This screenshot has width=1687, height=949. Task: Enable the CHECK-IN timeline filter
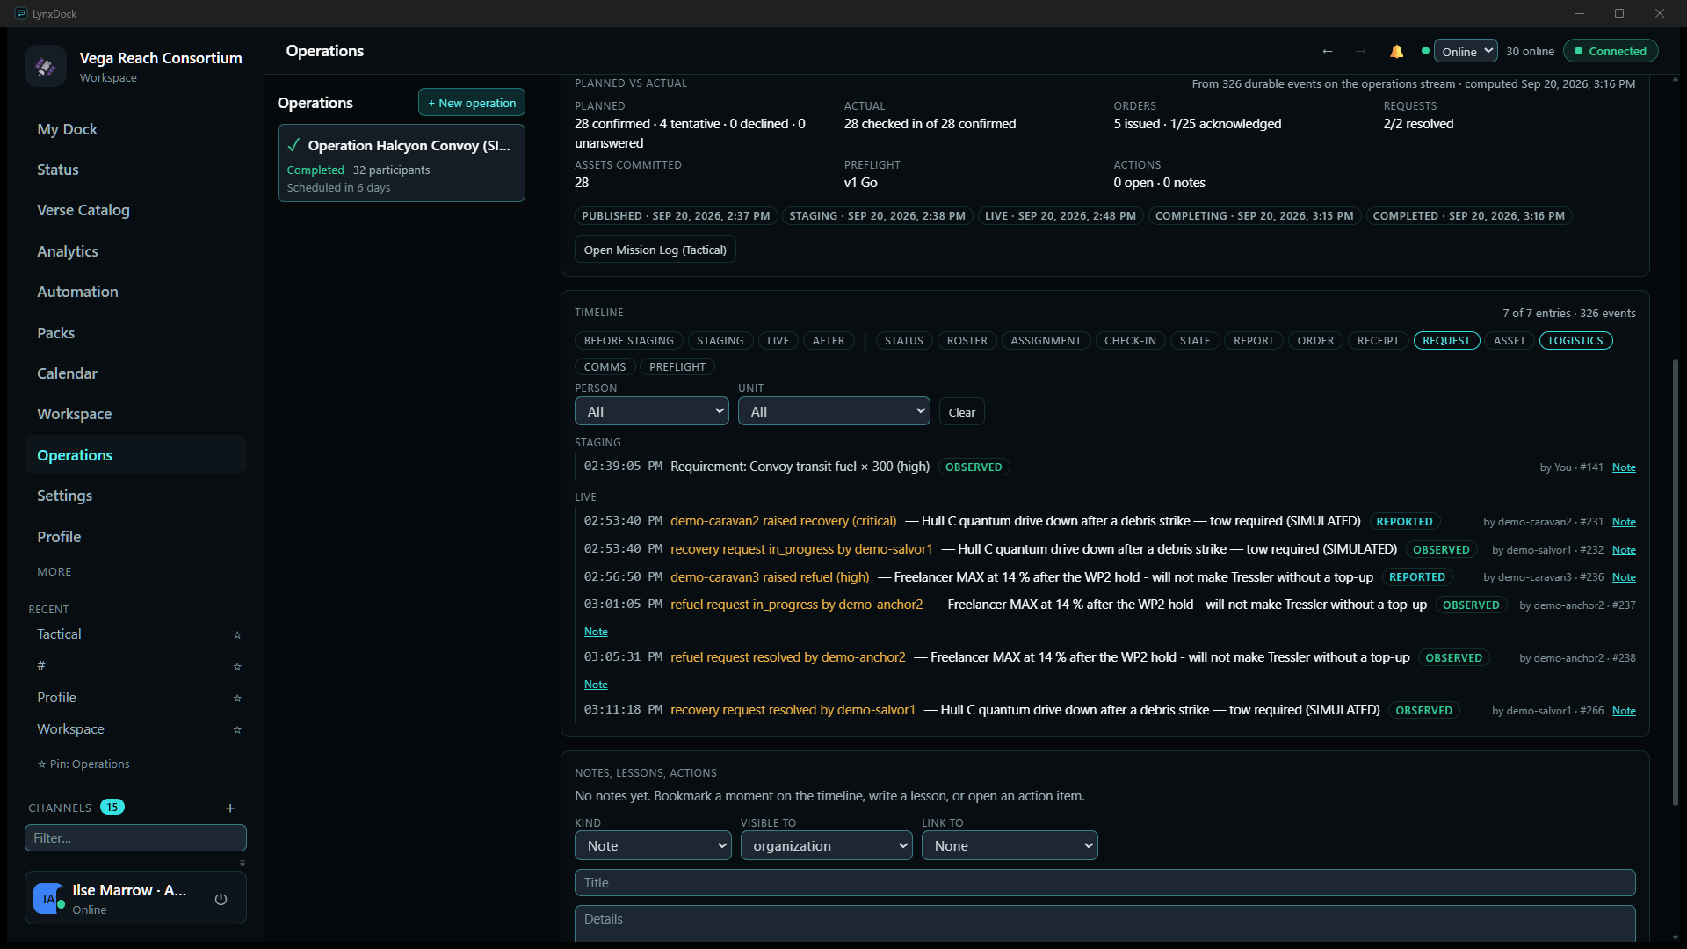click(1130, 341)
